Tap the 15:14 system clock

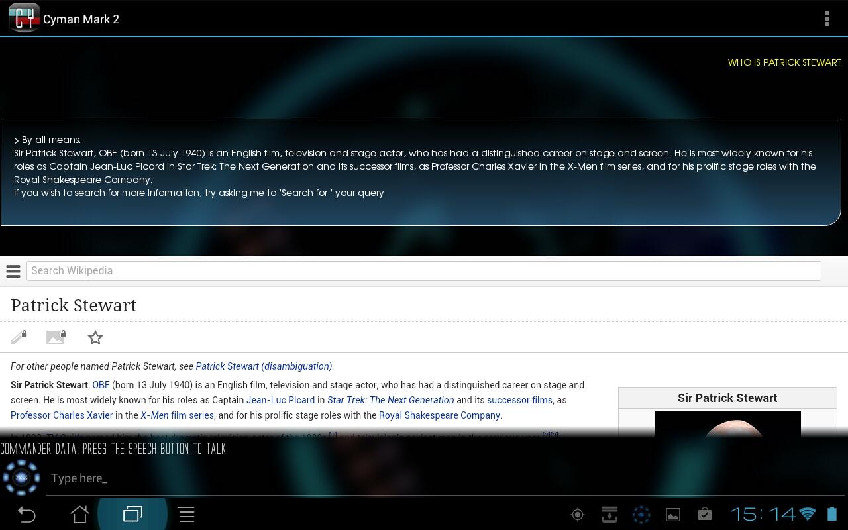(763, 514)
